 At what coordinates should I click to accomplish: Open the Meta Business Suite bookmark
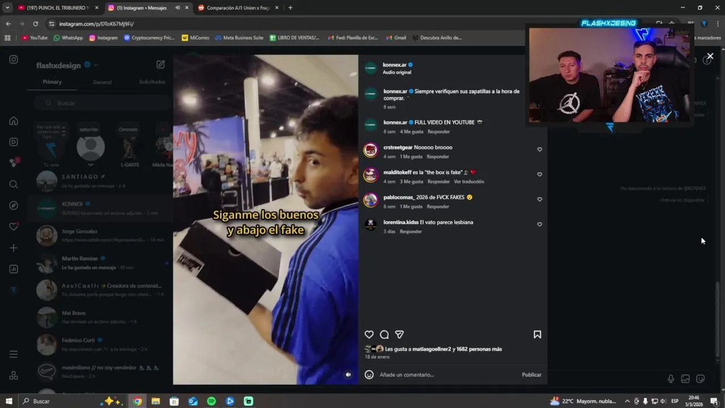(x=239, y=37)
